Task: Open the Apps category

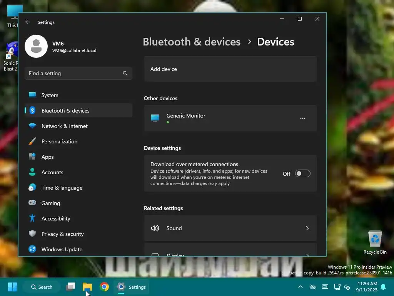Action: tap(78, 157)
